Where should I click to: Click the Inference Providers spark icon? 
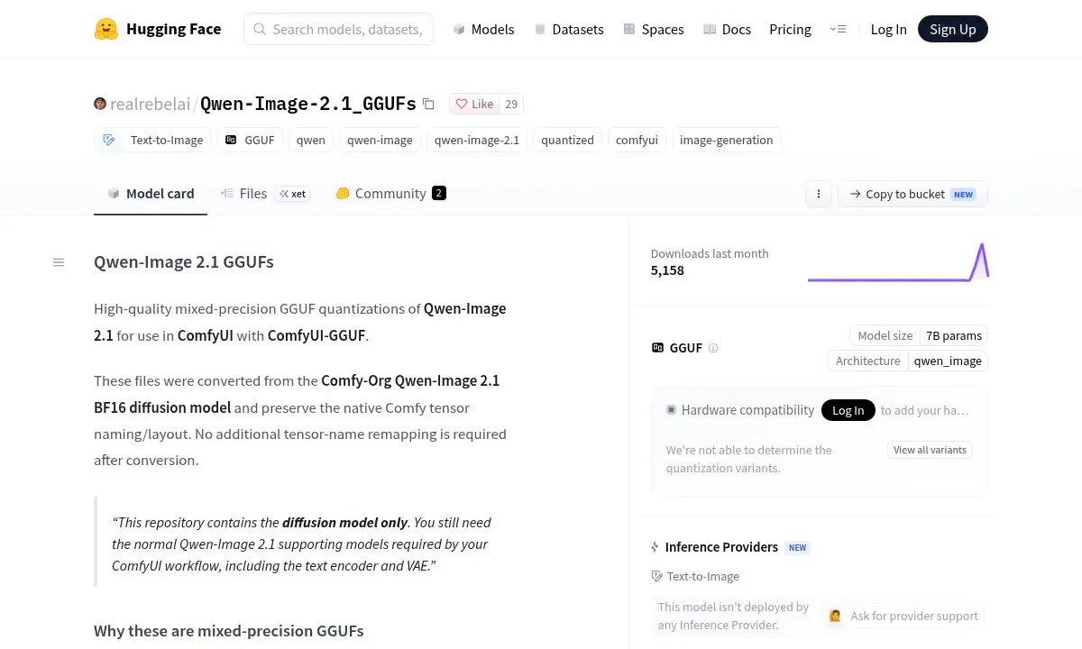(x=656, y=547)
